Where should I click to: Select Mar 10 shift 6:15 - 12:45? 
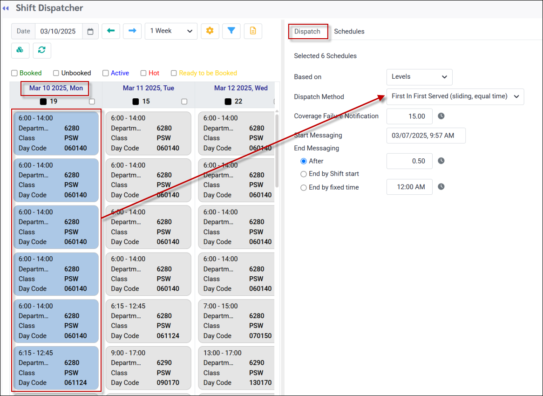56,368
